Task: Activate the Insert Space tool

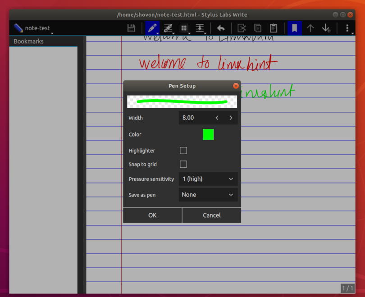Action: [200, 28]
